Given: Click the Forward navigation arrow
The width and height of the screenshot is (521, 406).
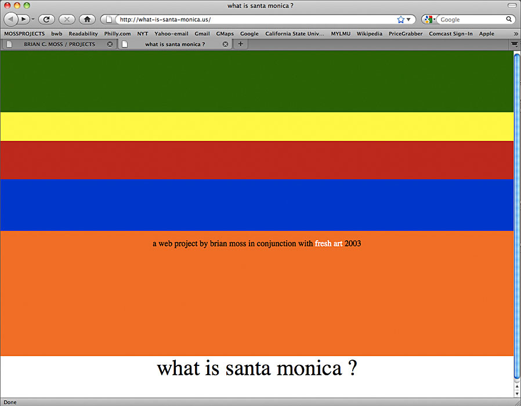Looking at the screenshot, I should coord(24,19).
